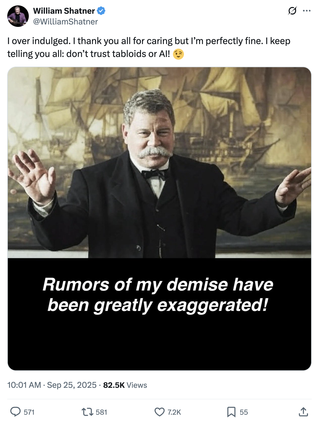Click the Grok slashed-circle icon
Viewport: 320px width, 423px height.
292,11
